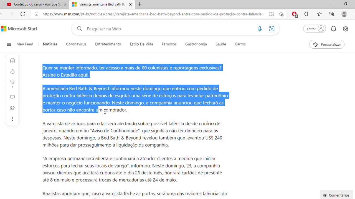This screenshot has height=199, width=355.
Task: Dislike the article with thumbs down
Action: pyautogui.click(x=12, y=82)
